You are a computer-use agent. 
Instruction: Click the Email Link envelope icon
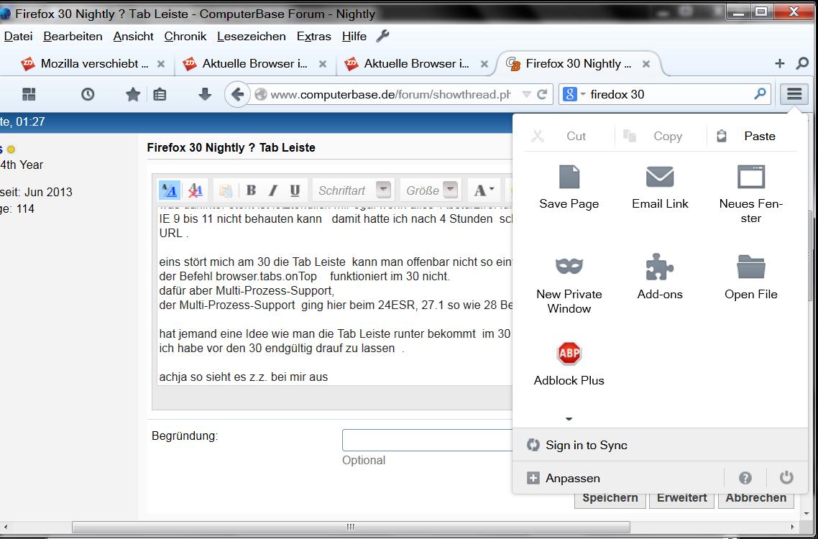tap(660, 177)
